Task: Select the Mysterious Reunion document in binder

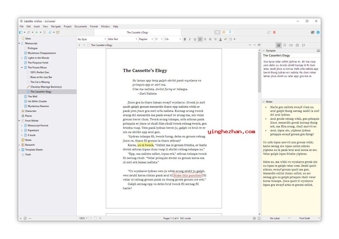Action: (38, 106)
